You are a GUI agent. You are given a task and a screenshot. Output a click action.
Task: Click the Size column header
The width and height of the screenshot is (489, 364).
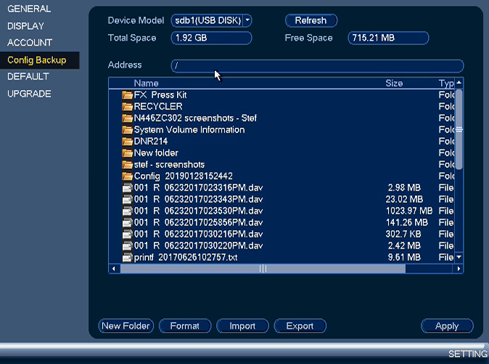[394, 83]
